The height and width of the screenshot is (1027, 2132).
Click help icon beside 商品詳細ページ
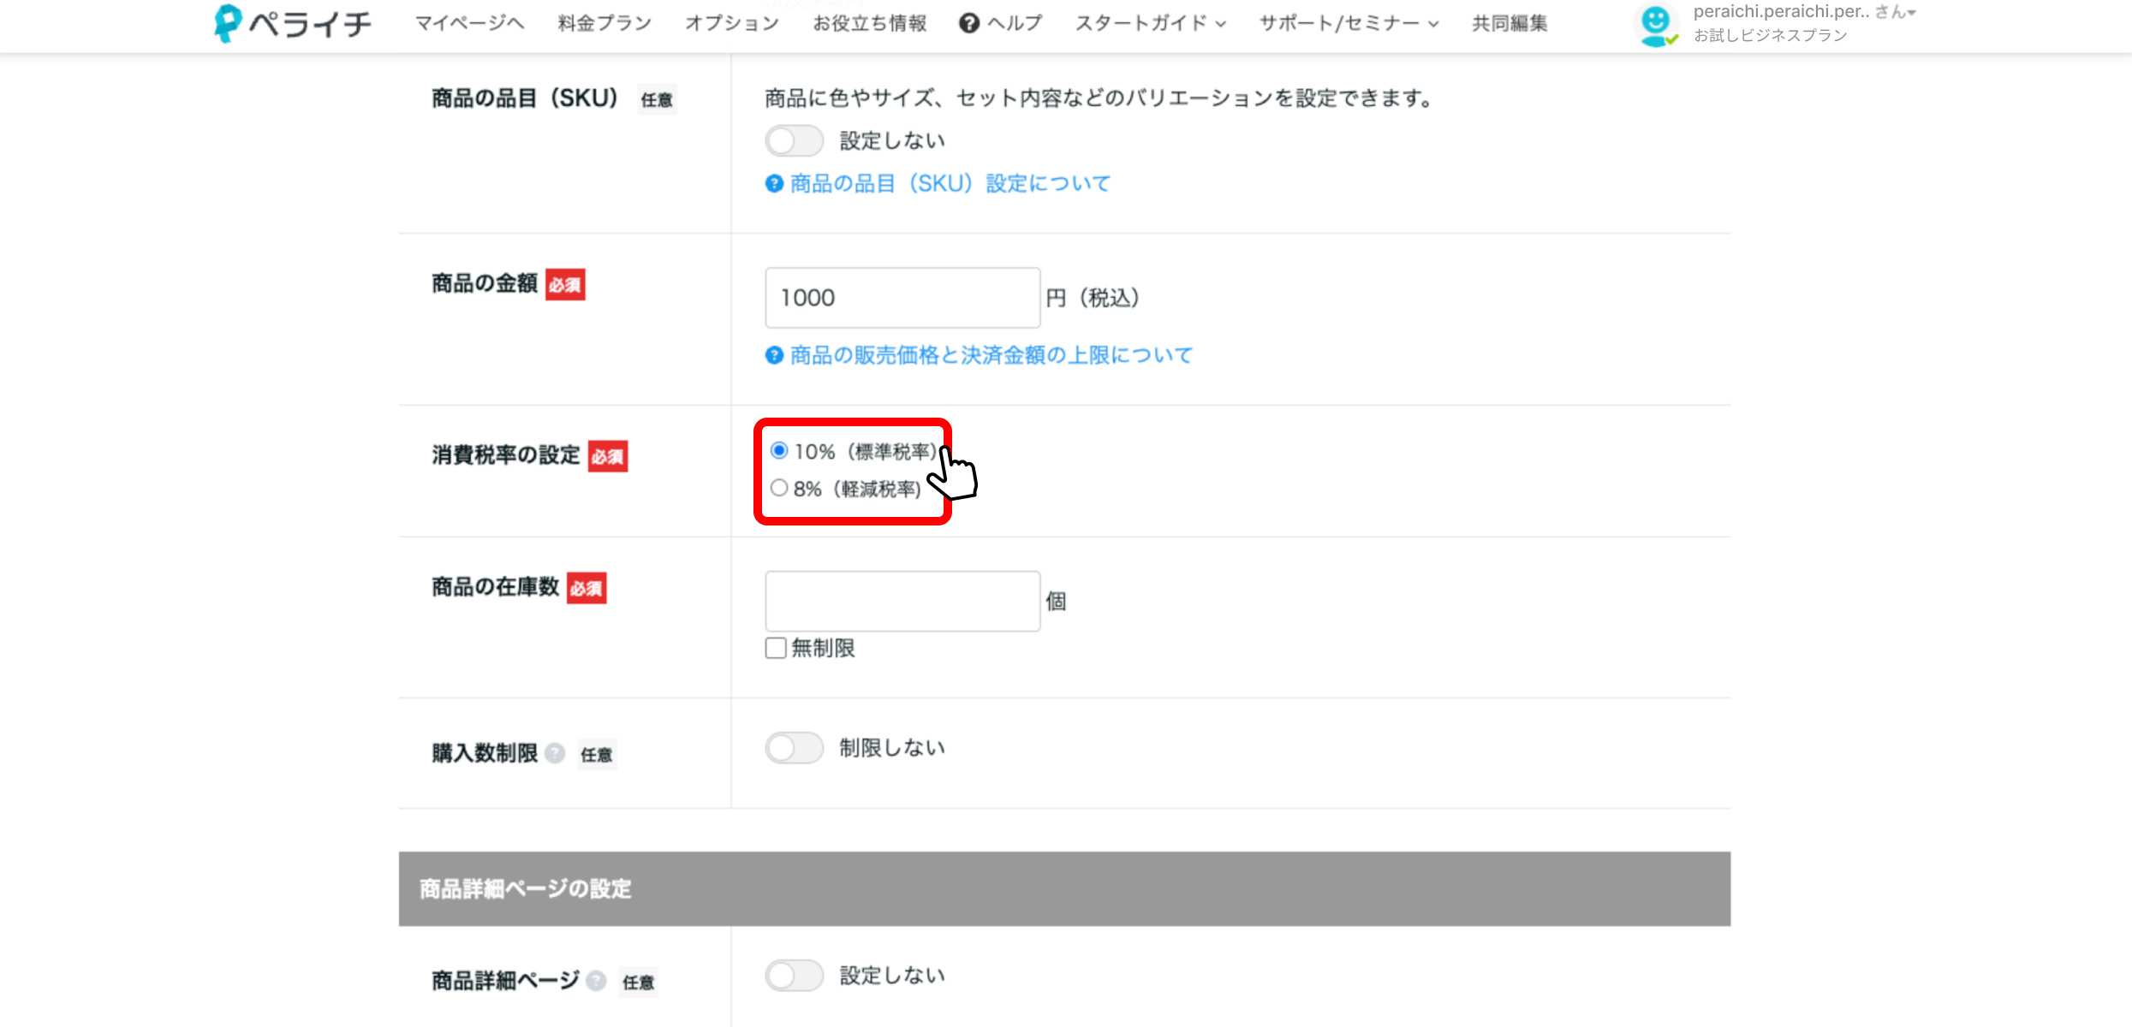pos(596,981)
